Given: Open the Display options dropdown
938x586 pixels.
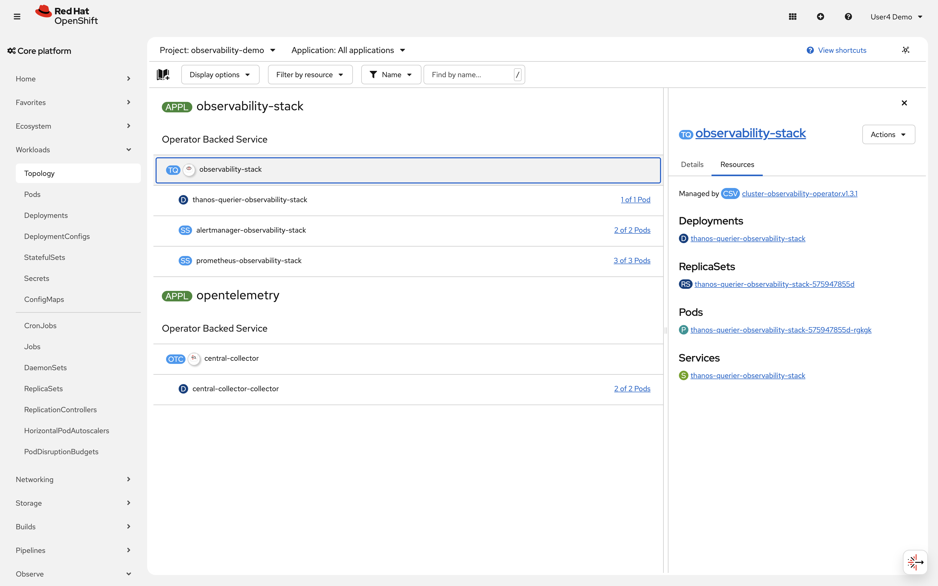Looking at the screenshot, I should pos(220,74).
